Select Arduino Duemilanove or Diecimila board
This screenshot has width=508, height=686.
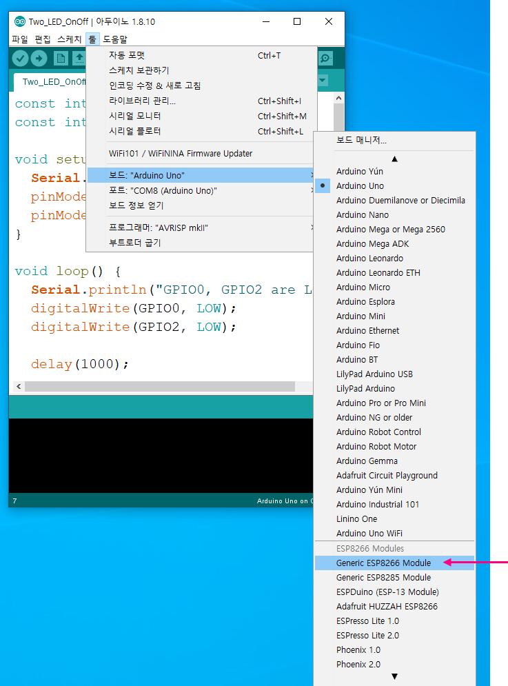tap(394, 200)
